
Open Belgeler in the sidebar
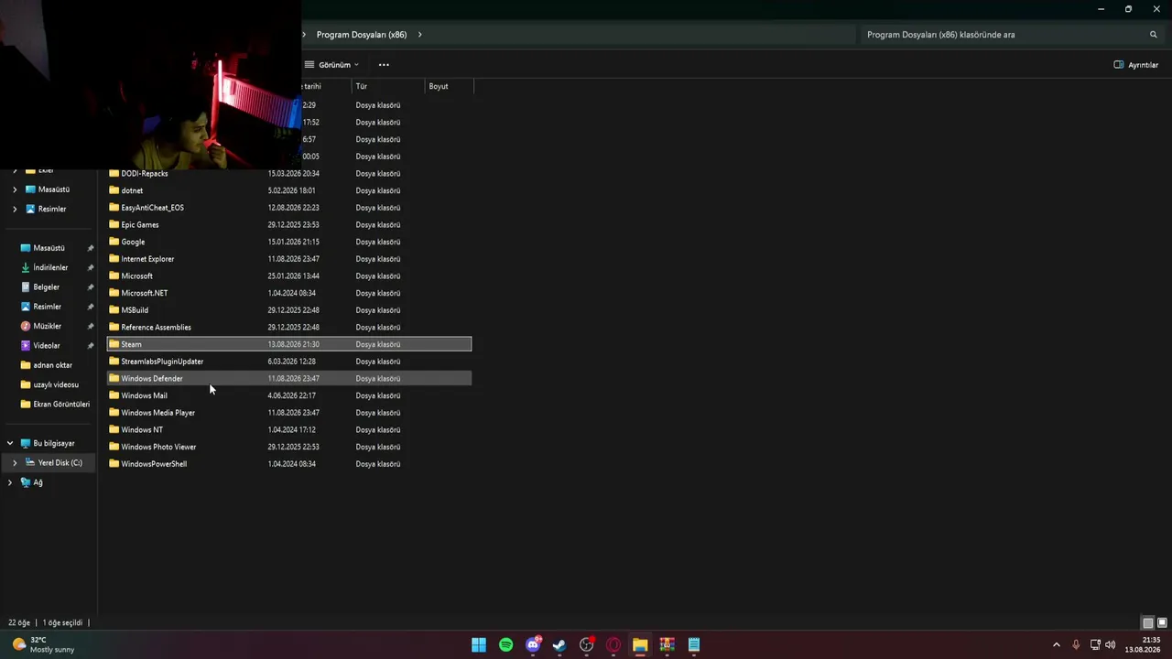coord(47,287)
